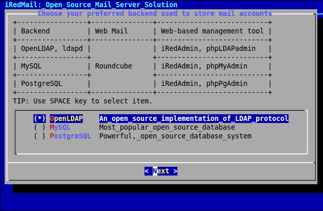Click the iRedMail Open Source Mail Server title
The width and height of the screenshot is (323, 211).
[x=91, y=5]
